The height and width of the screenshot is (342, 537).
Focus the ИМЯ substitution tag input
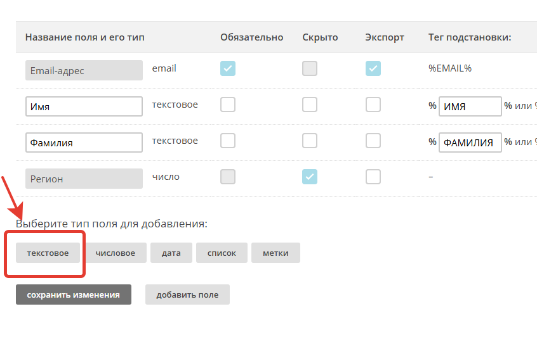[x=470, y=106]
